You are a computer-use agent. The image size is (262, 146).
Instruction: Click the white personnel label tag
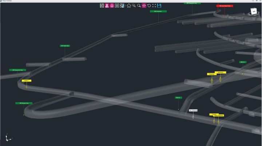click(193, 110)
